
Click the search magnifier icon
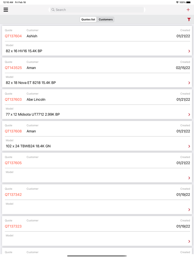[x=53, y=9]
